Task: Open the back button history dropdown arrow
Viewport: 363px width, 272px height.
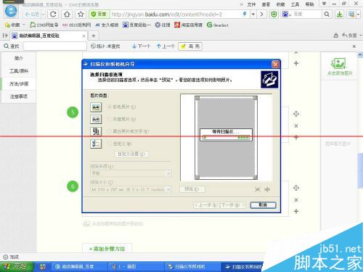Action: click(x=43, y=15)
